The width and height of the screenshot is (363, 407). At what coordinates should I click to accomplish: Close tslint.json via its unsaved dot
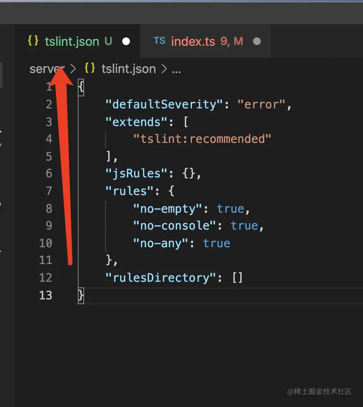pos(126,41)
